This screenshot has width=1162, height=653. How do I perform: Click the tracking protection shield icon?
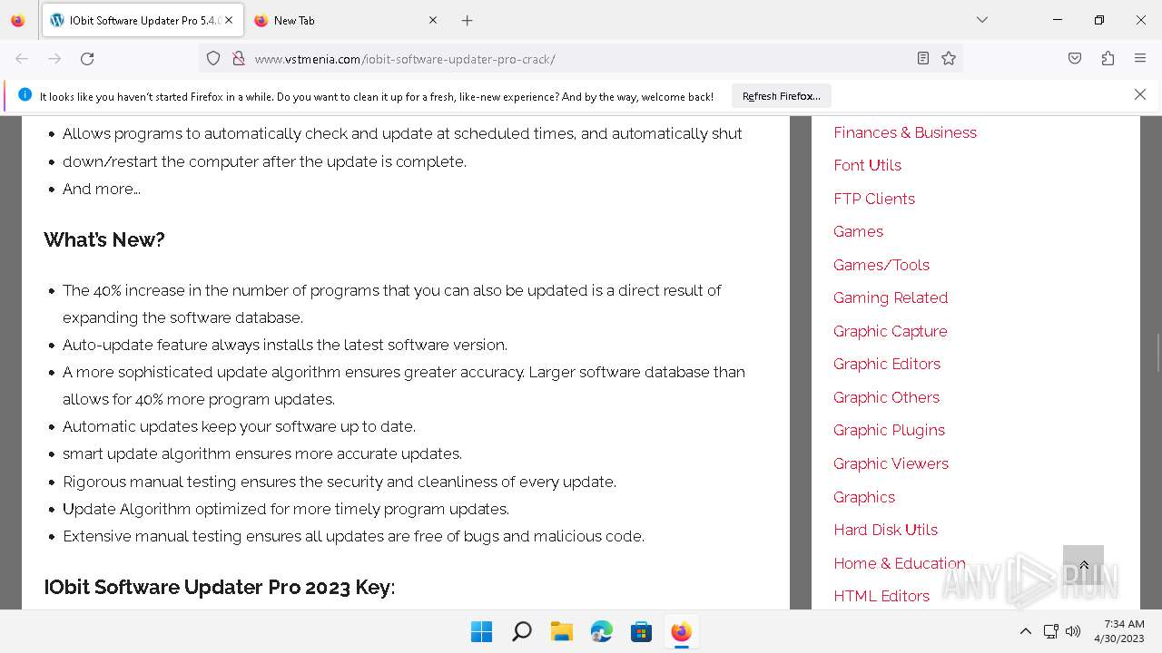coord(213,58)
